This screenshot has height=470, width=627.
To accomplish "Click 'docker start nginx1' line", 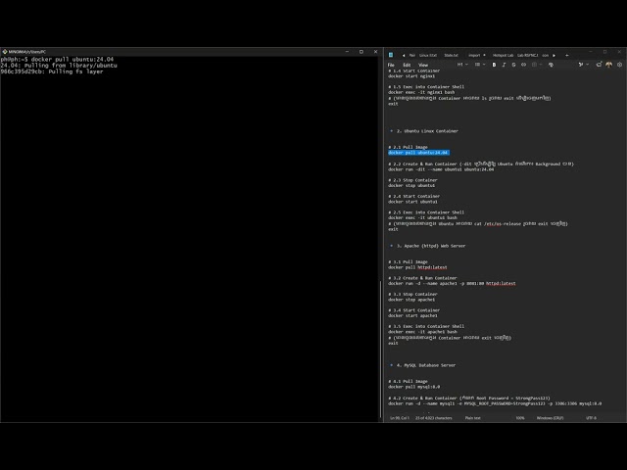I will (411, 76).
